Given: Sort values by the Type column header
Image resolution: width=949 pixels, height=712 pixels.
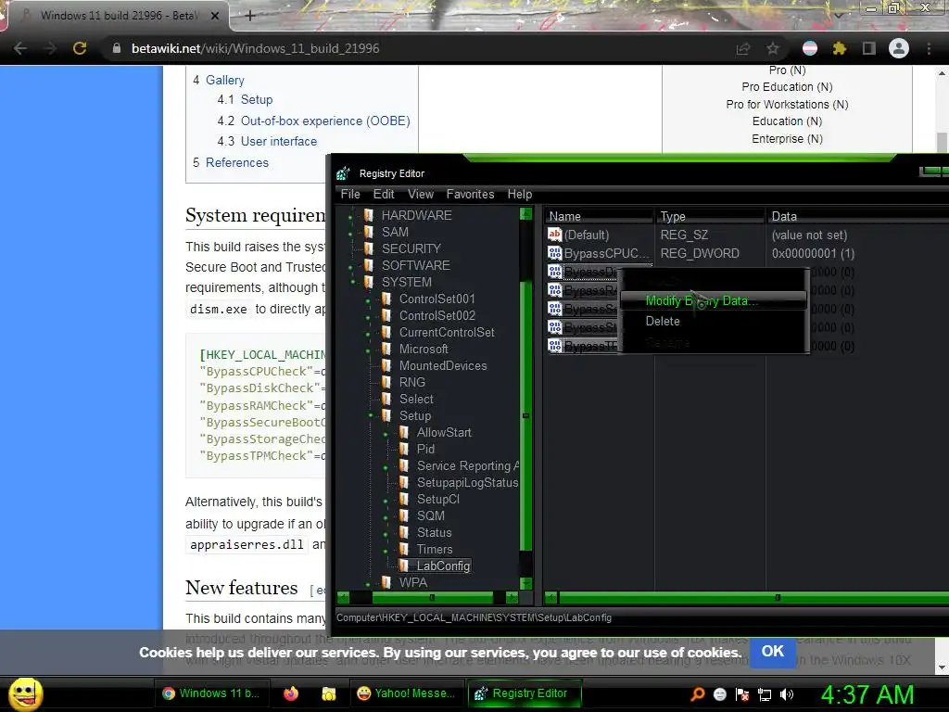Looking at the screenshot, I should pos(710,216).
